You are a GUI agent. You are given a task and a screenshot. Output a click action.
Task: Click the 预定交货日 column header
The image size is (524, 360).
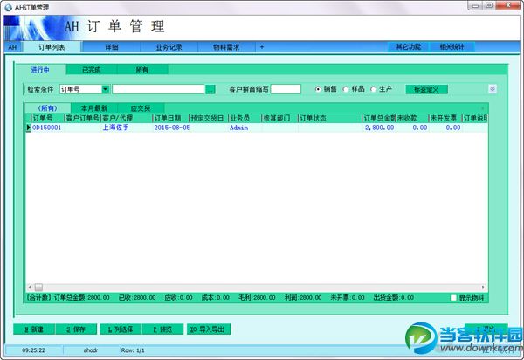point(209,118)
